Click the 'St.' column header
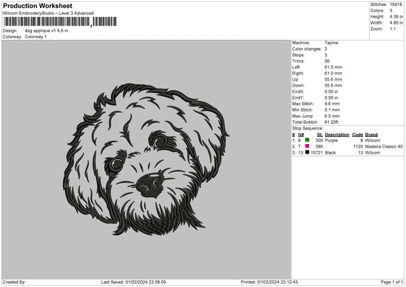The image size is (406, 287). point(320,135)
